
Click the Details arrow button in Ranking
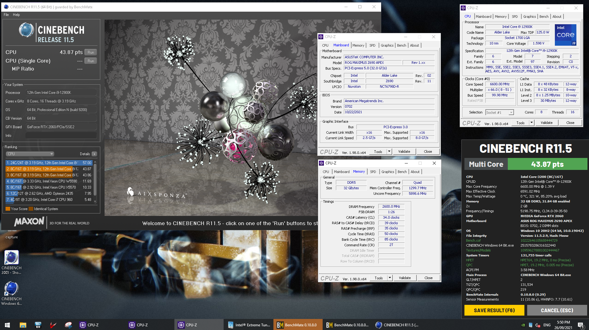94,154
